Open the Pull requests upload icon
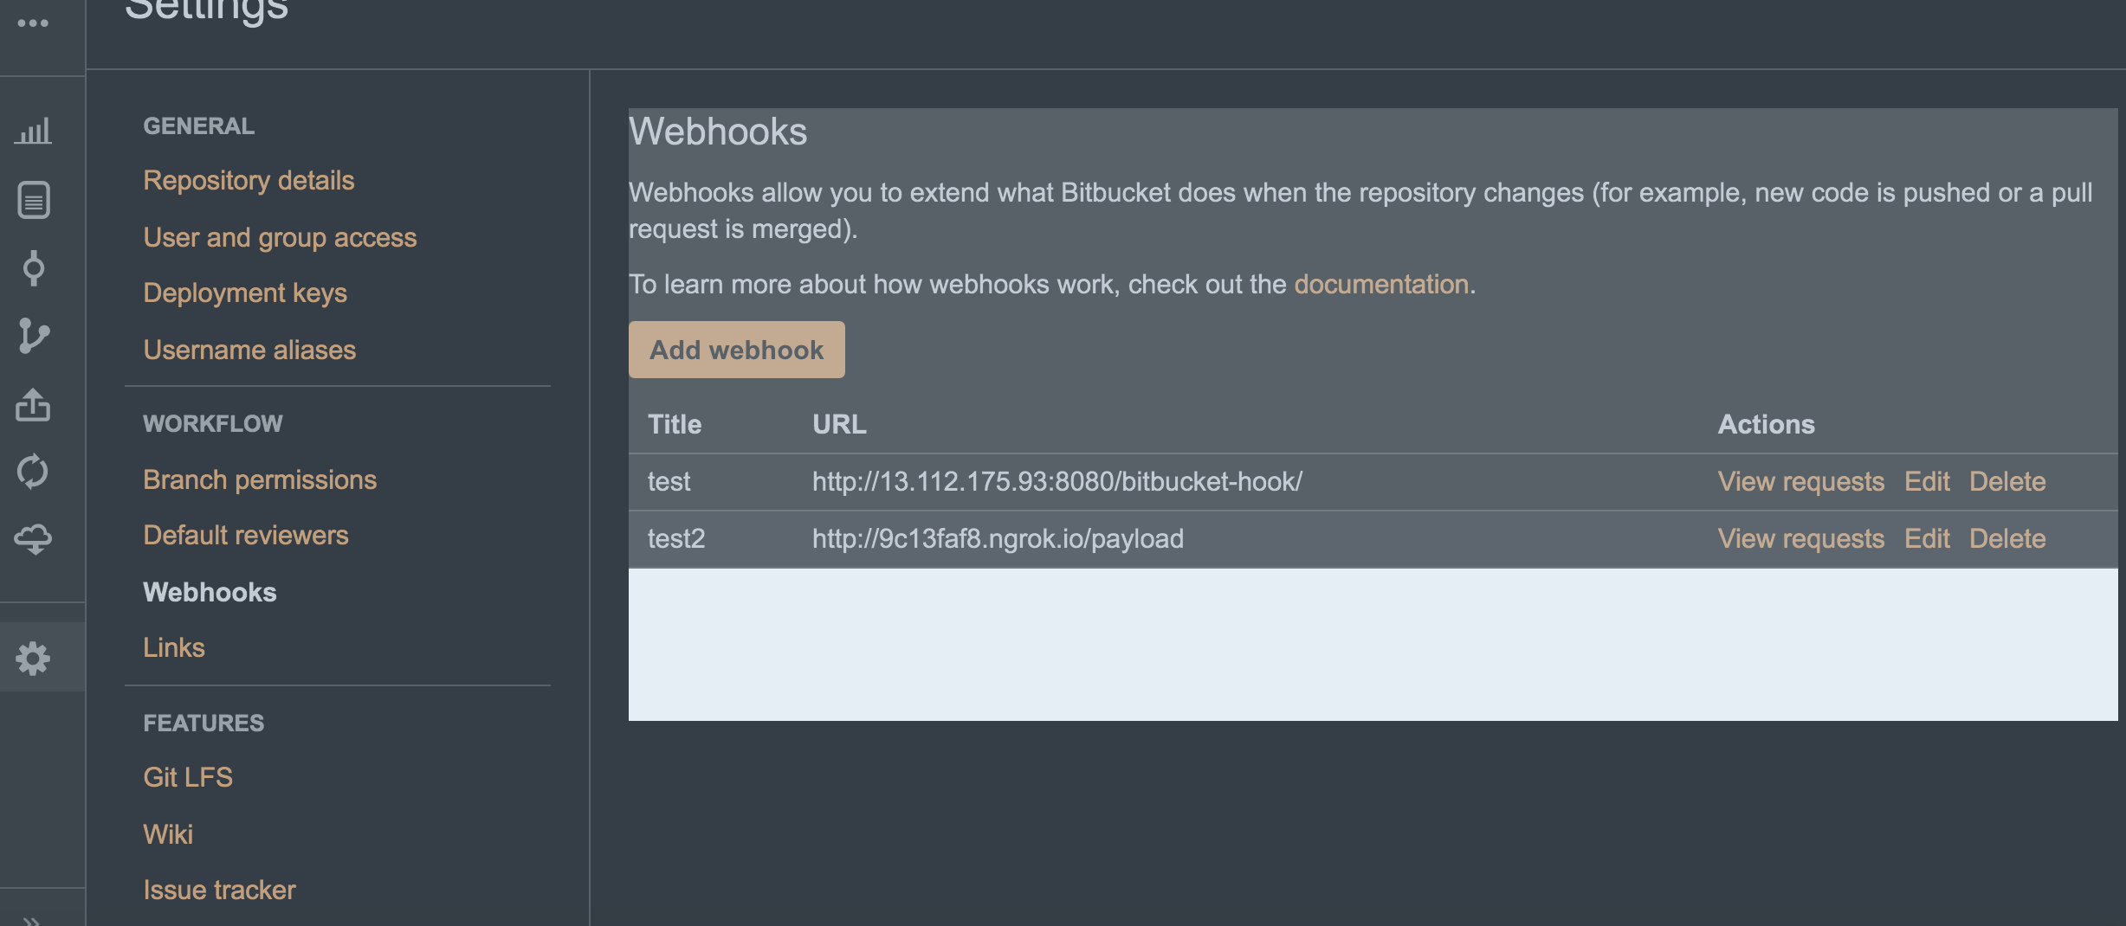2126x926 pixels. (x=33, y=404)
